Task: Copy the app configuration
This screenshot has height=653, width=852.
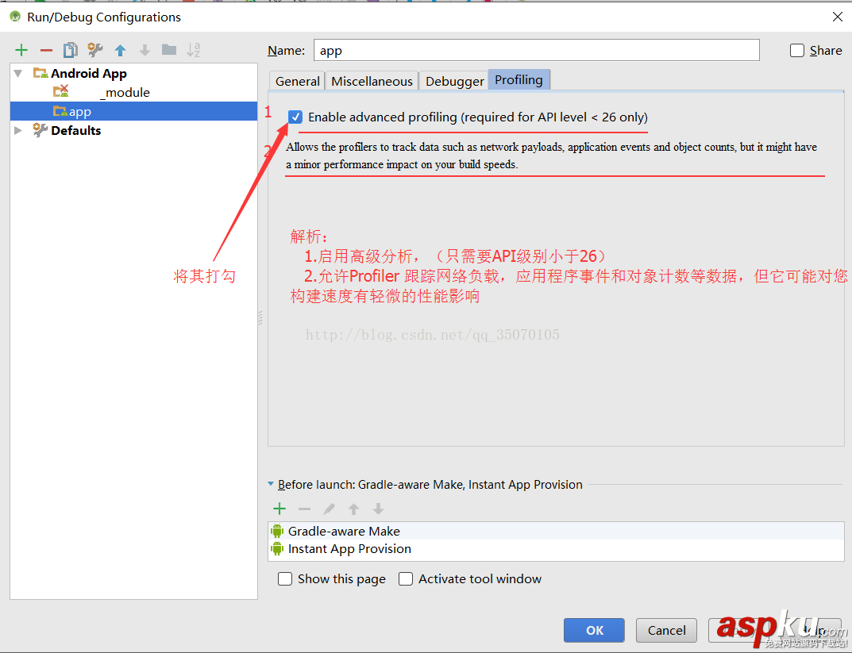Action: tap(70, 49)
